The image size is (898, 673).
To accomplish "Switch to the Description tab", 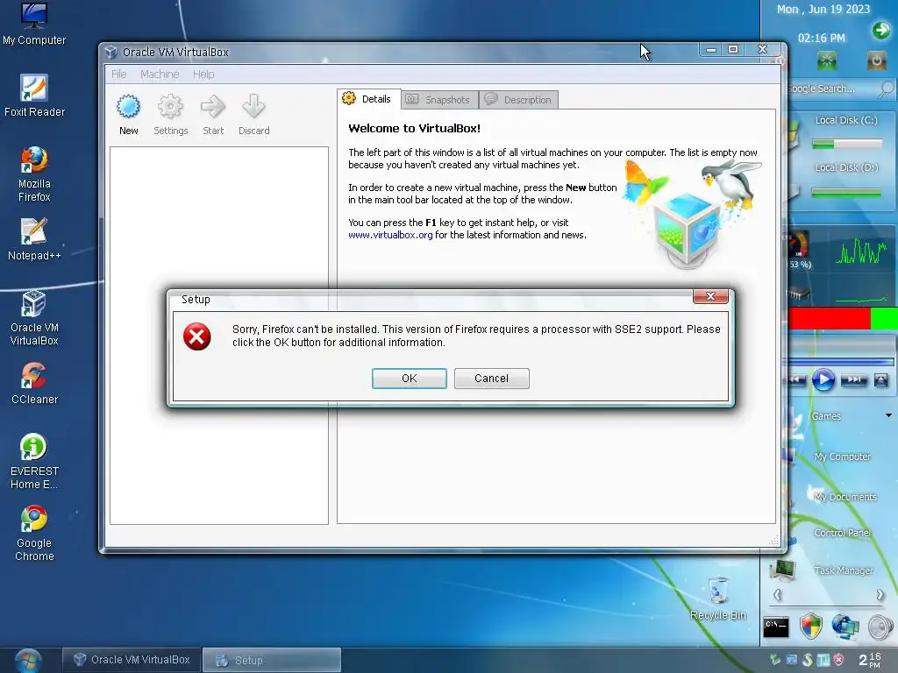I will [518, 100].
